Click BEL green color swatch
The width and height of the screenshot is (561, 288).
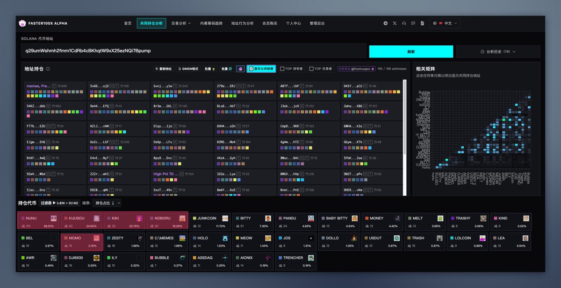click(x=22, y=238)
